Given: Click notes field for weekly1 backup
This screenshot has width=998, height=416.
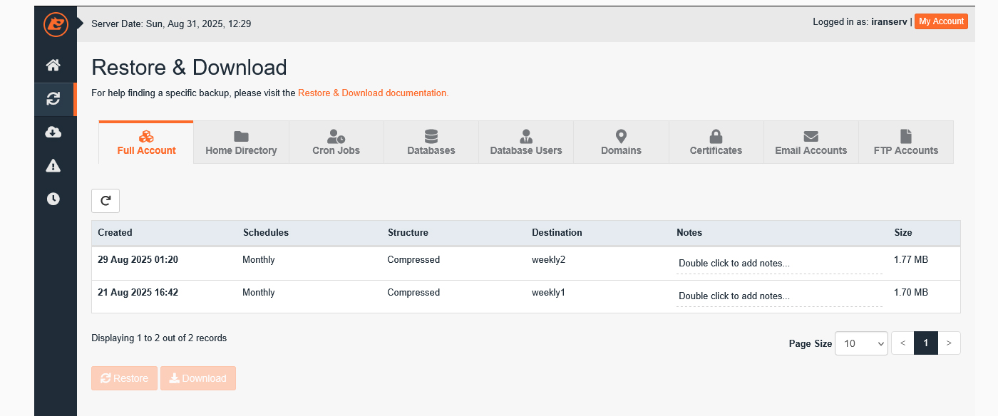Looking at the screenshot, I should (x=778, y=296).
